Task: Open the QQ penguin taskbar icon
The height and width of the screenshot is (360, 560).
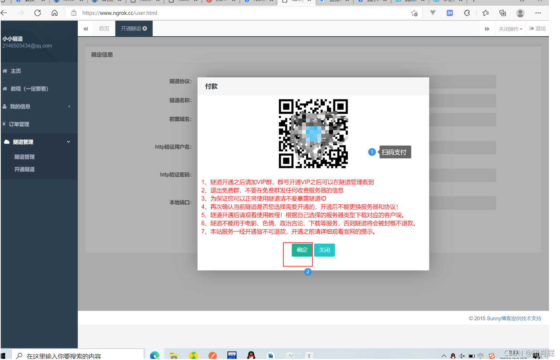Action: [x=251, y=355]
